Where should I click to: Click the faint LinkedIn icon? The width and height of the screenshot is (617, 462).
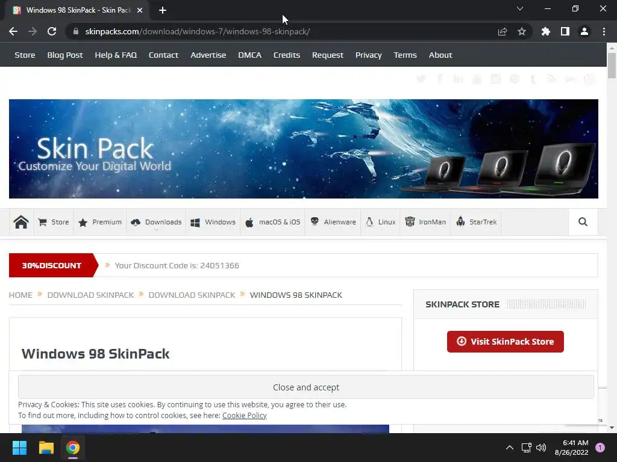pyautogui.click(x=458, y=79)
